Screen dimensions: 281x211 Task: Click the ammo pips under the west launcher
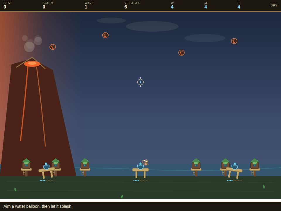coord(47,181)
